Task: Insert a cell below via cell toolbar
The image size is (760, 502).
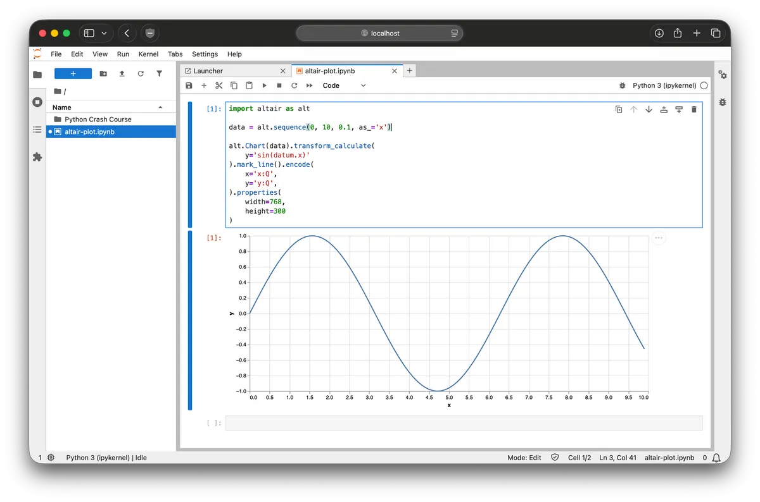Action: 678,109
